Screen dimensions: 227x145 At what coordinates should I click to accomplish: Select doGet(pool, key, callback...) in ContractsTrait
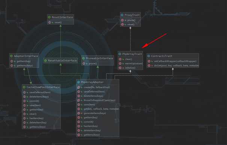(x=176, y=65)
